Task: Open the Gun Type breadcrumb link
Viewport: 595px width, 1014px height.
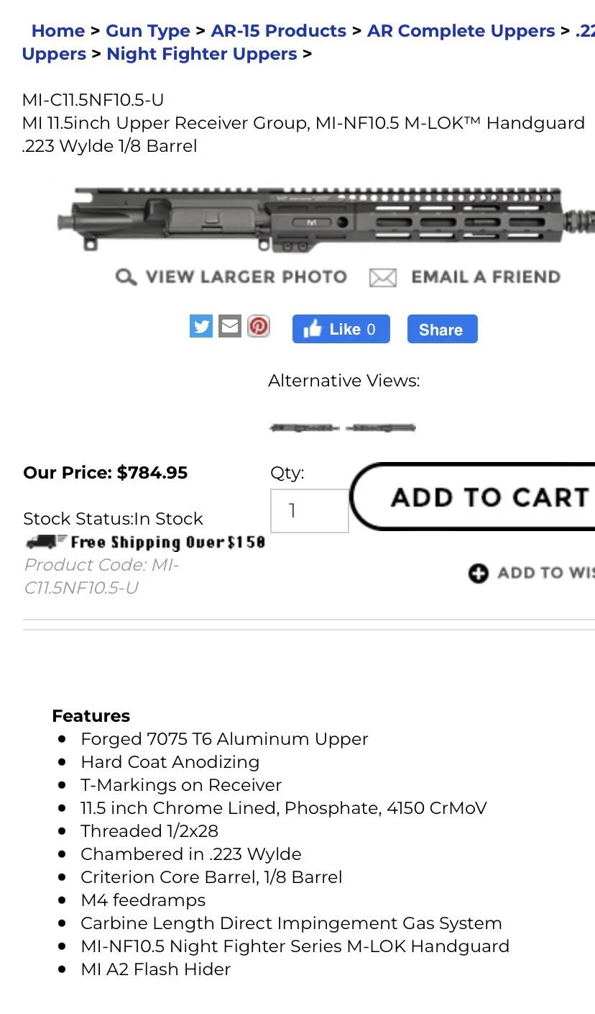Action: 148,30
